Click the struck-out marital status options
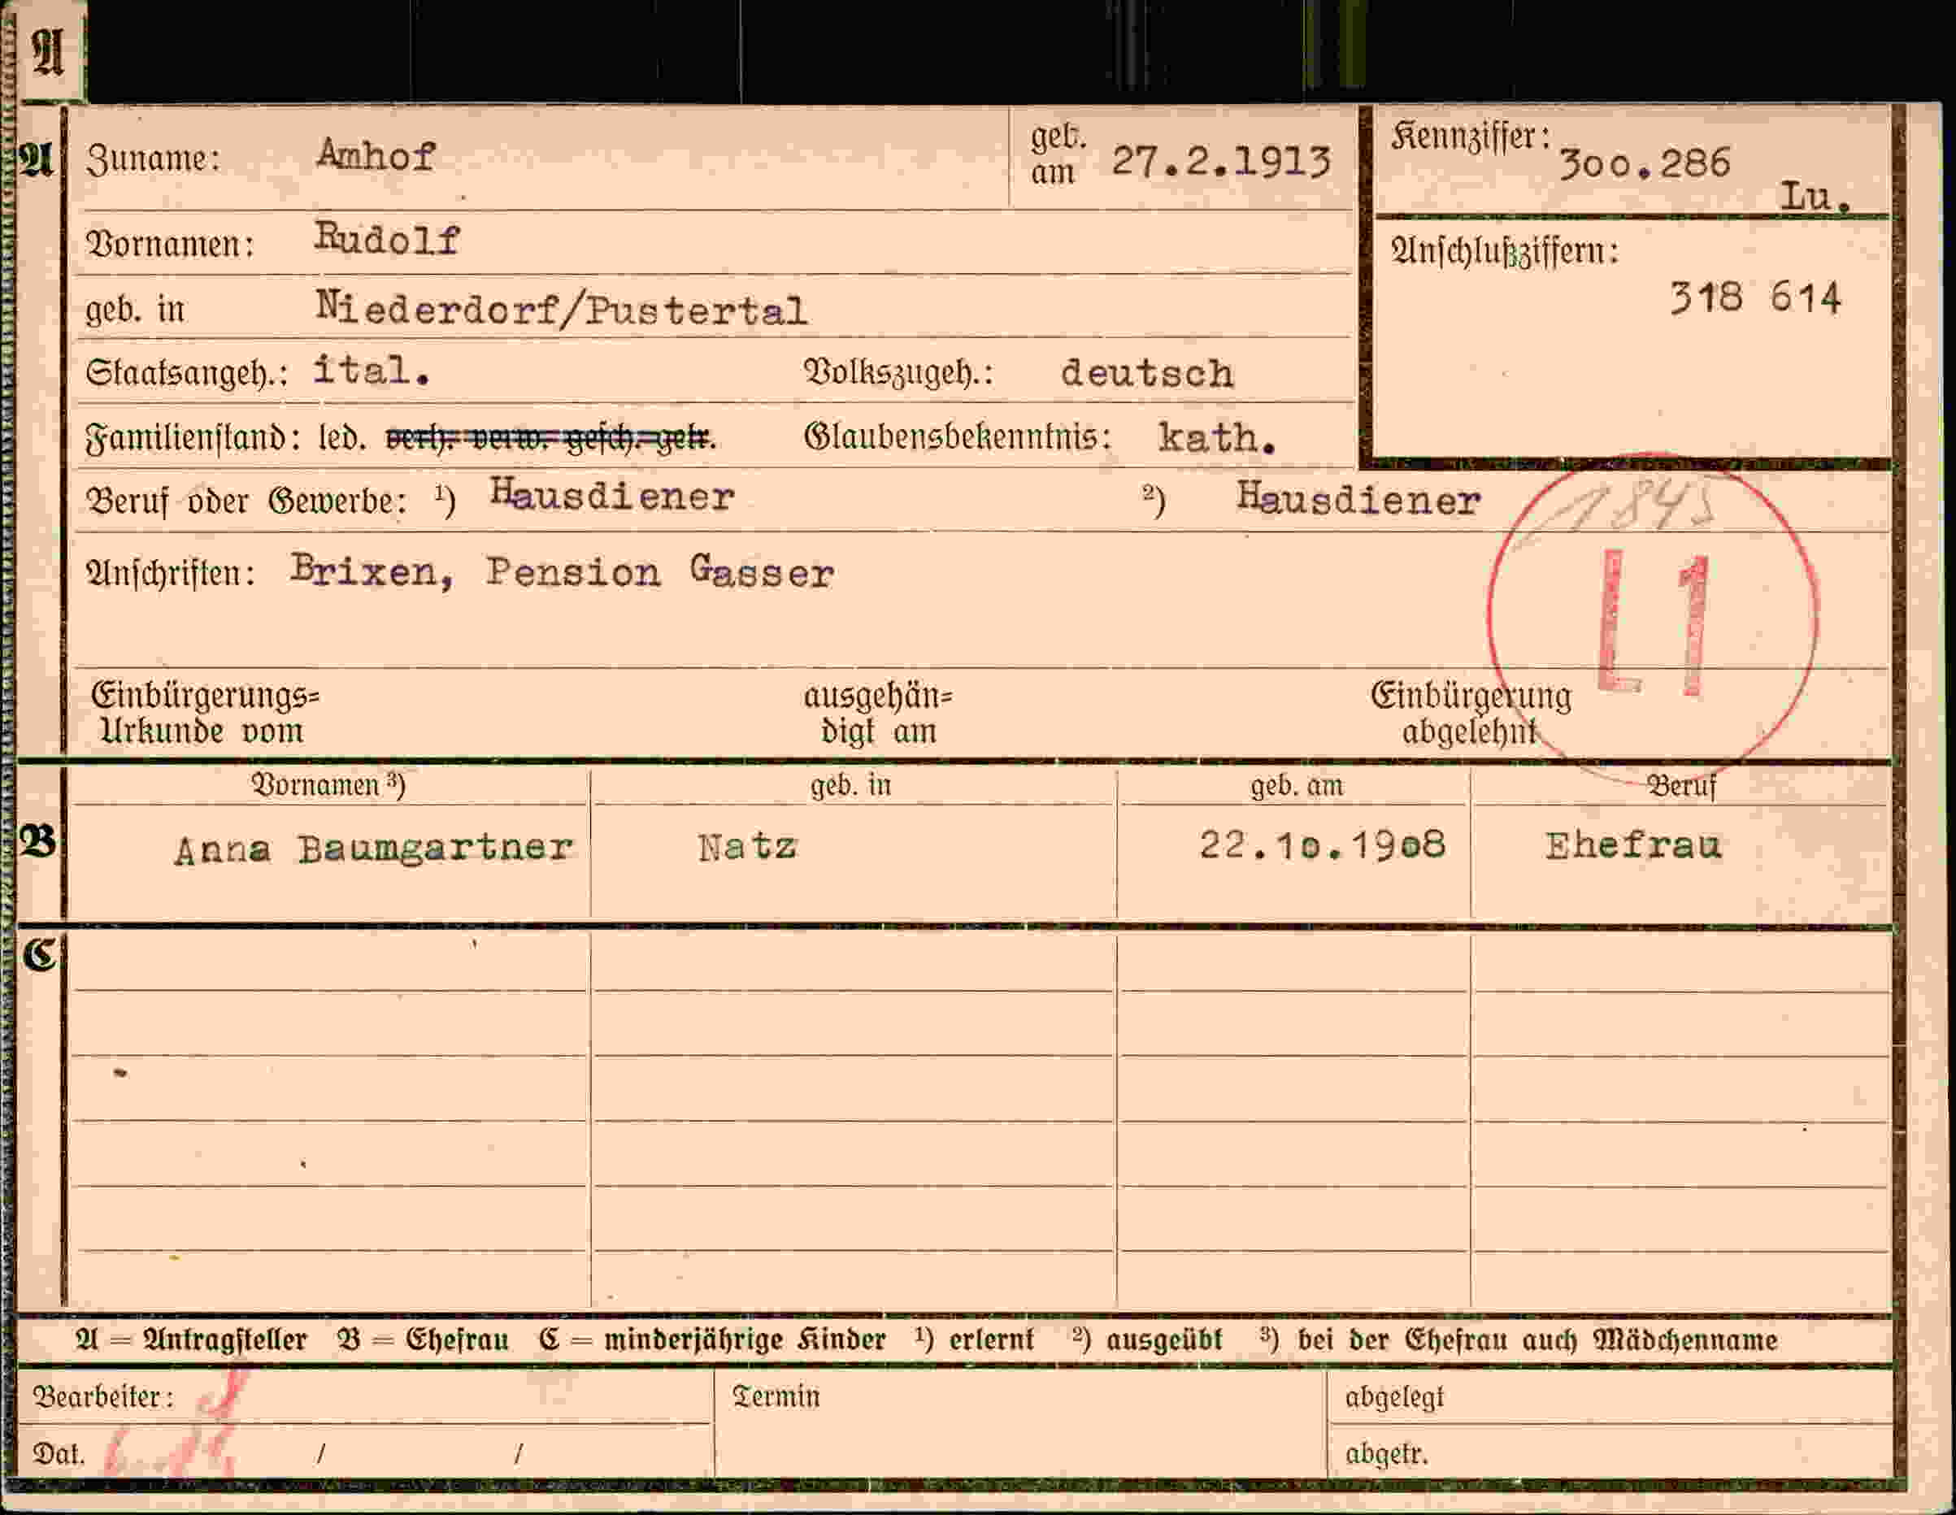The width and height of the screenshot is (1956, 1515). point(550,438)
